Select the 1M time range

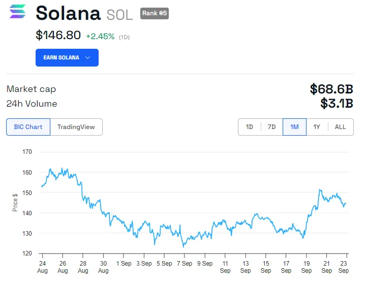(294, 127)
